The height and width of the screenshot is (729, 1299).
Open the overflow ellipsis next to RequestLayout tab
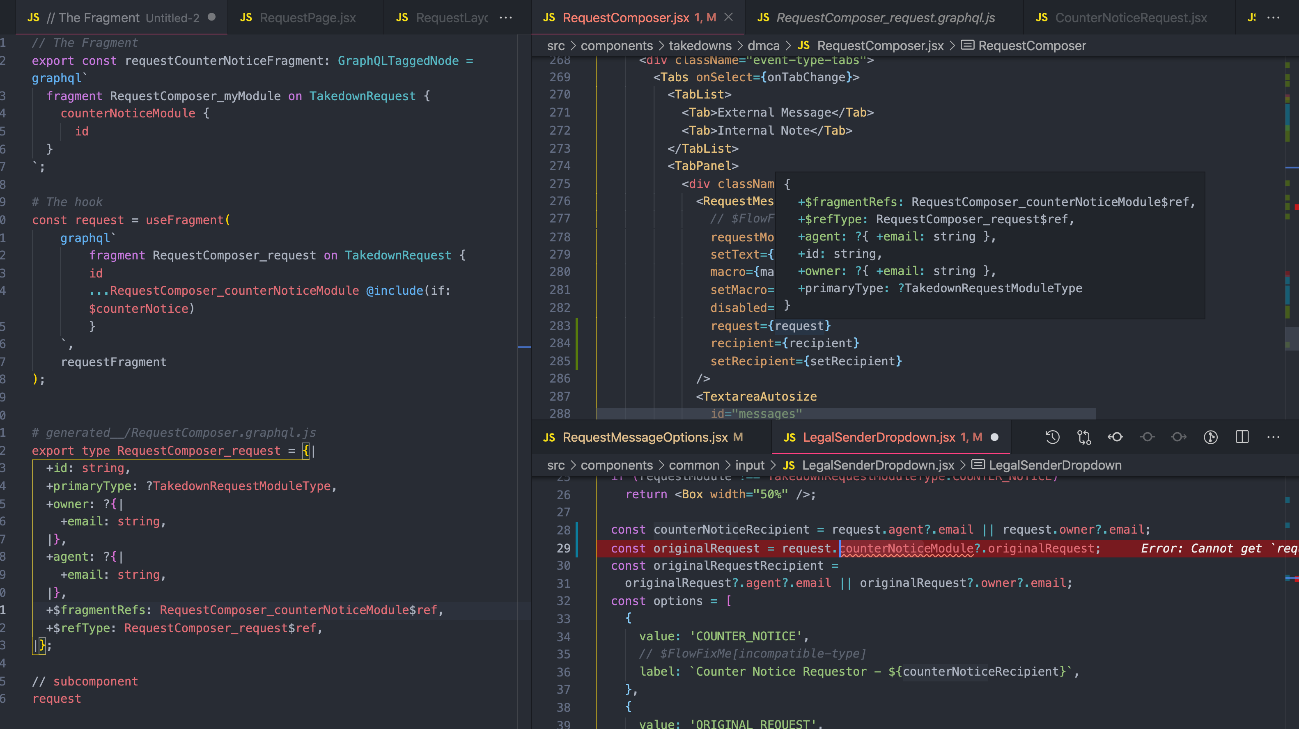[505, 17]
